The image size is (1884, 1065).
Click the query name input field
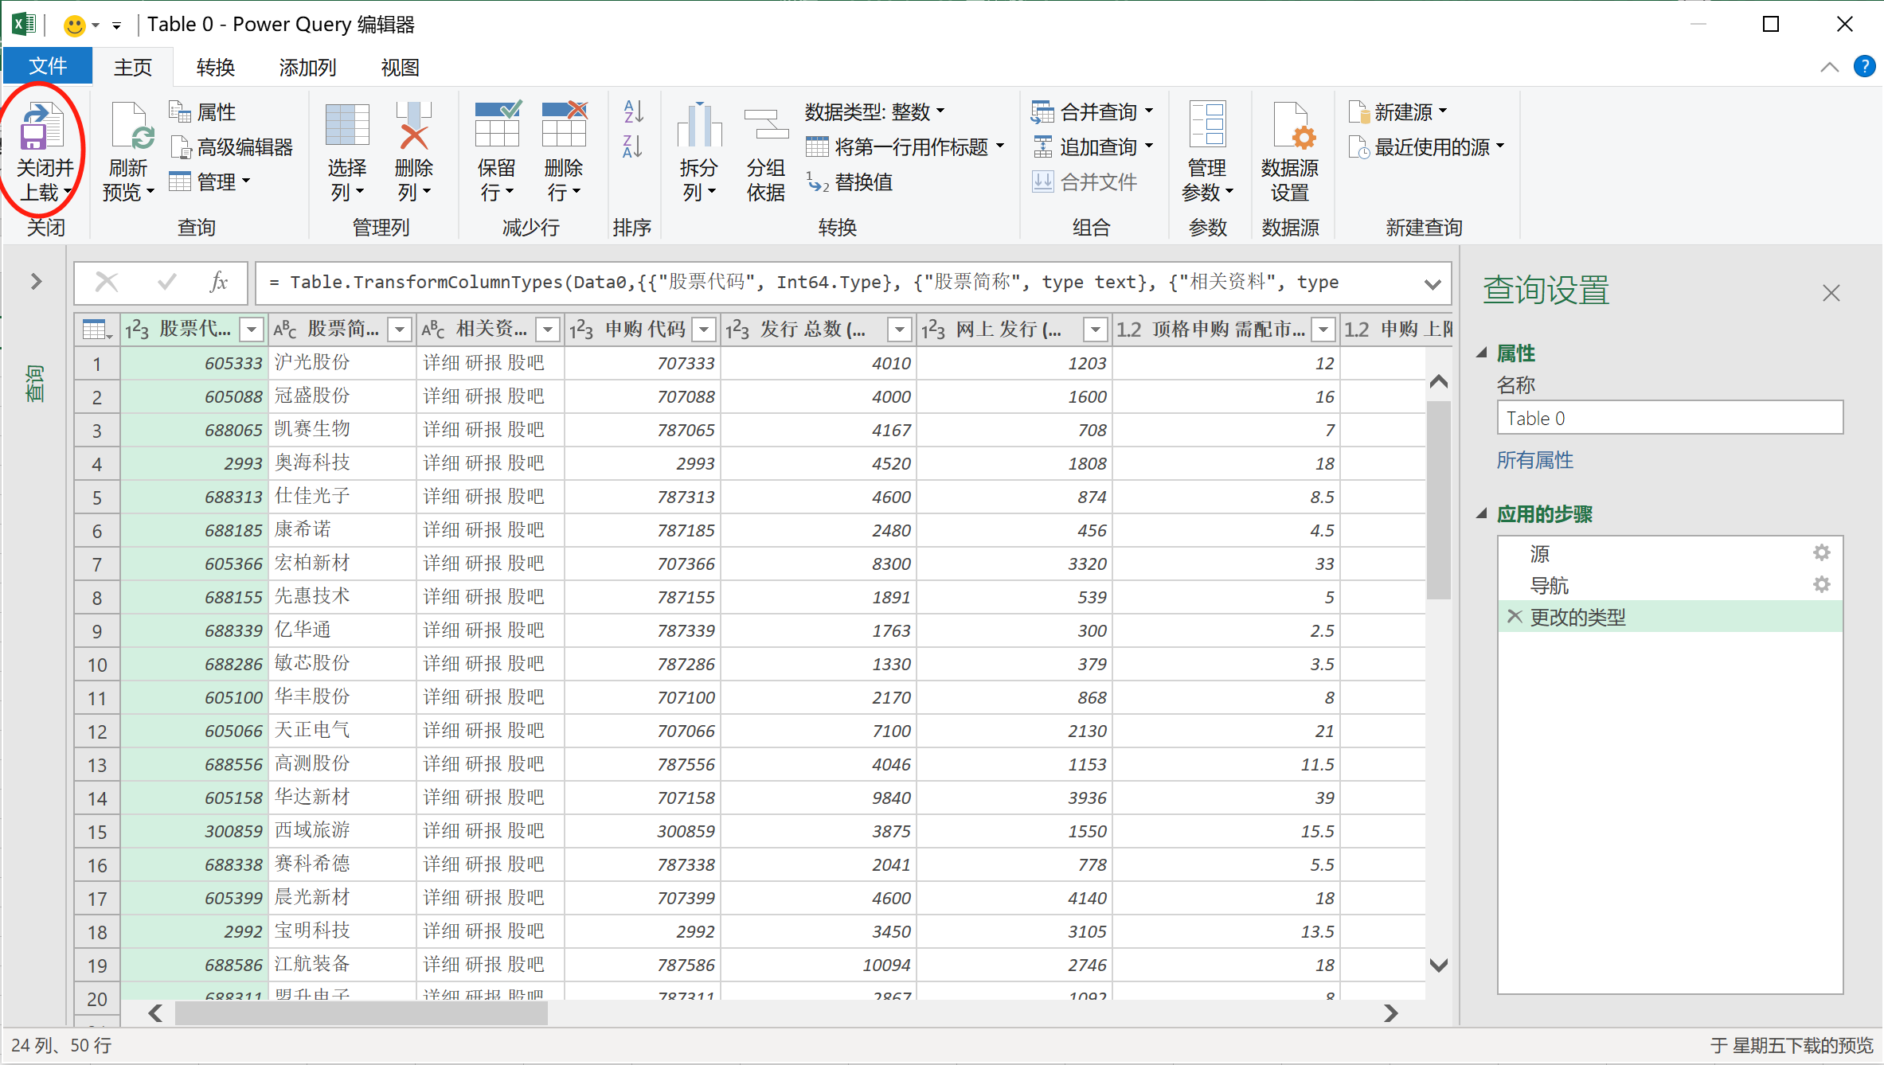[1669, 419]
